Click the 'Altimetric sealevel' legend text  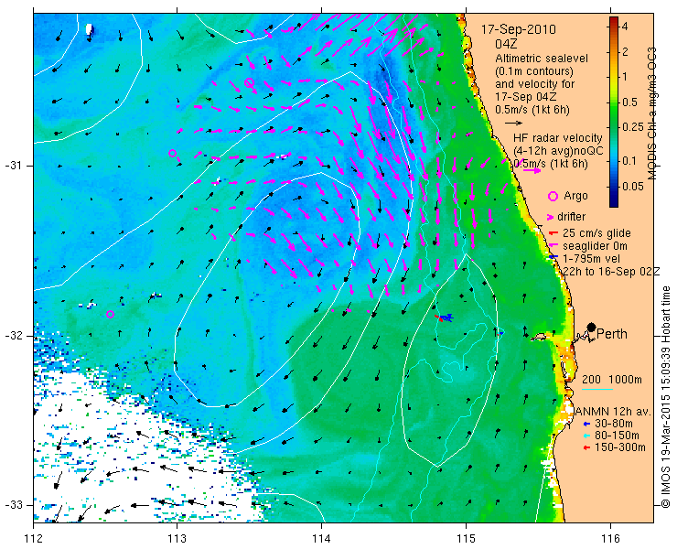click(542, 58)
